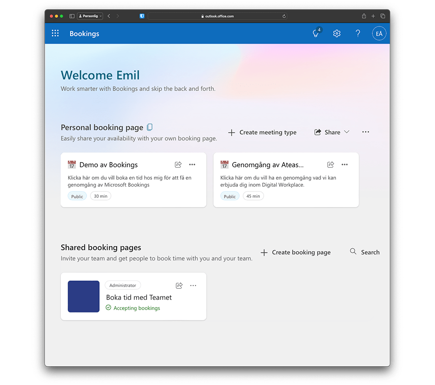Open Boka tid med Teamet page
435x385 pixels.
point(139,298)
